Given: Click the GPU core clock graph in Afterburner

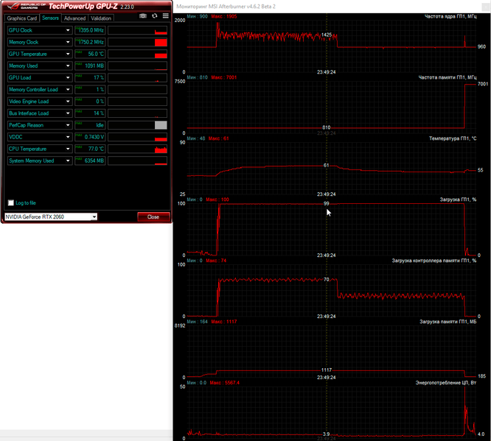Looking at the screenshot, I should coord(332,46).
